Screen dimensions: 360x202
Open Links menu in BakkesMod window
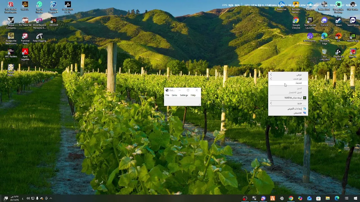[x=174, y=95]
